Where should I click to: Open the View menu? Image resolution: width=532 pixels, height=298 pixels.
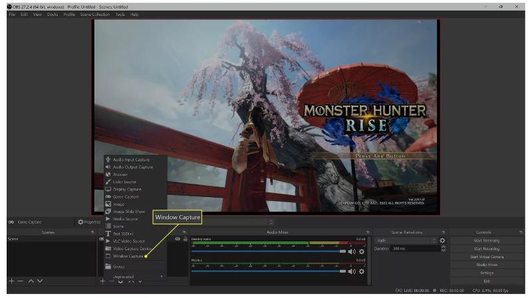[37, 15]
